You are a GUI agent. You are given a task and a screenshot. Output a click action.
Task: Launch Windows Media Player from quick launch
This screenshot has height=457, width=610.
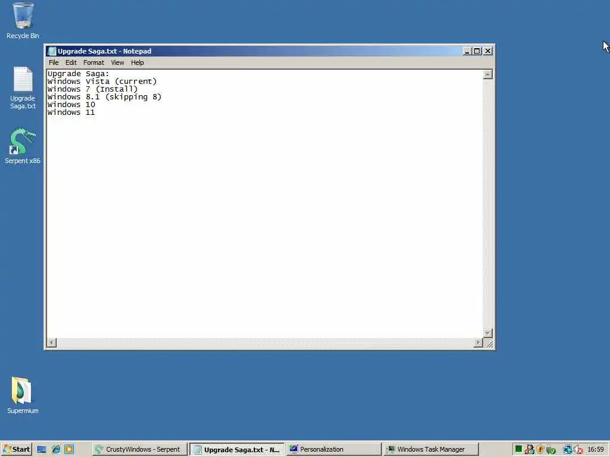coord(69,450)
